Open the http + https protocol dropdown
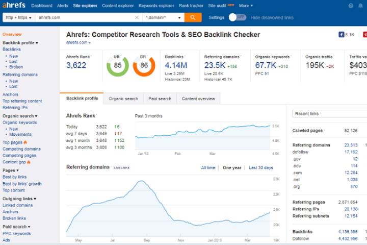This screenshot has width=367, height=245. [19, 17]
